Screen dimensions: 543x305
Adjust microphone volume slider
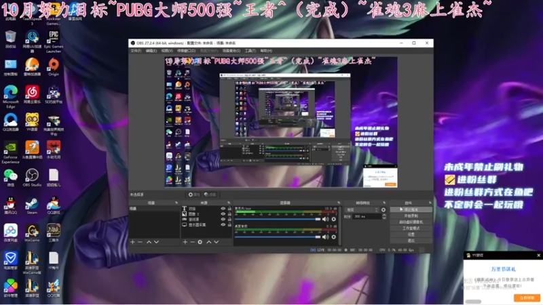[278, 219]
